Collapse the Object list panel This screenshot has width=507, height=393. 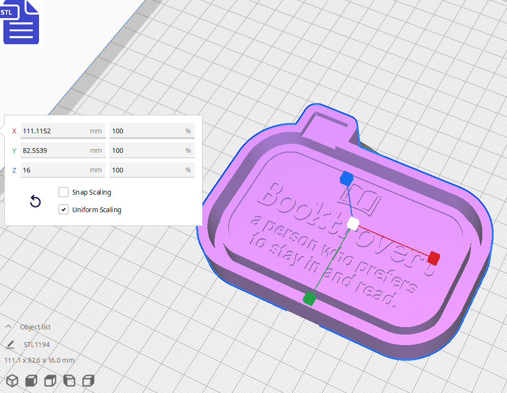pyautogui.click(x=8, y=327)
